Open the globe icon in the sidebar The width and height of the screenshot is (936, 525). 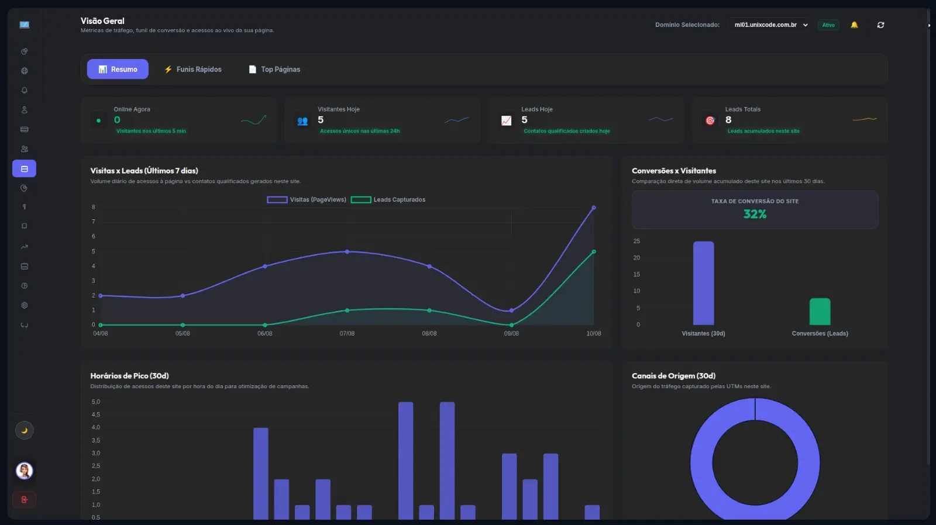click(24, 71)
